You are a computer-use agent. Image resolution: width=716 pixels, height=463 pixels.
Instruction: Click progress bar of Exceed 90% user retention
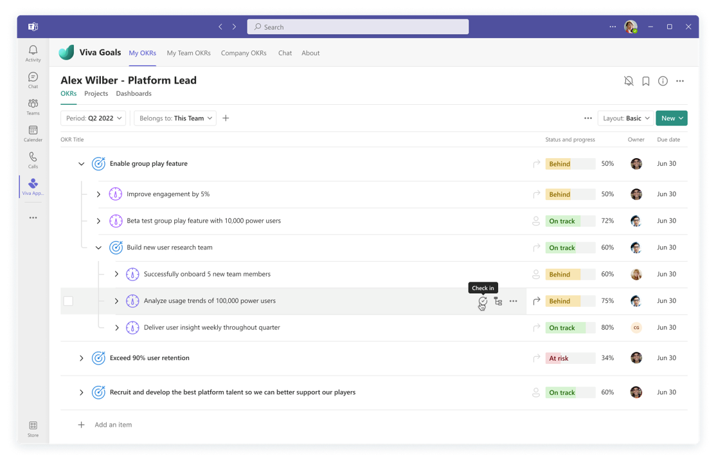[570, 358]
